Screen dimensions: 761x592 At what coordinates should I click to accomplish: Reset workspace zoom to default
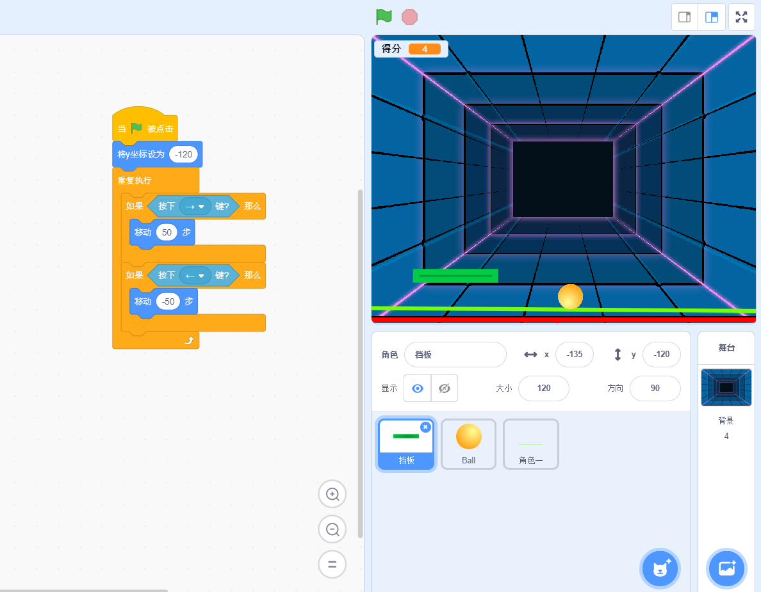332,564
